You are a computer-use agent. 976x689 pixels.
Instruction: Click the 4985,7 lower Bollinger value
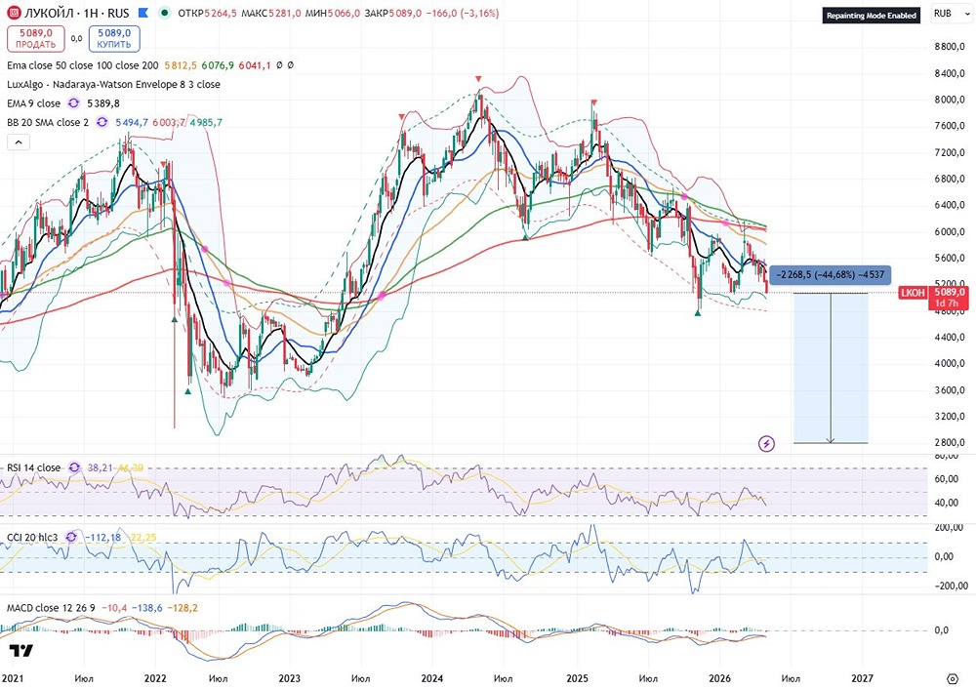(206, 123)
